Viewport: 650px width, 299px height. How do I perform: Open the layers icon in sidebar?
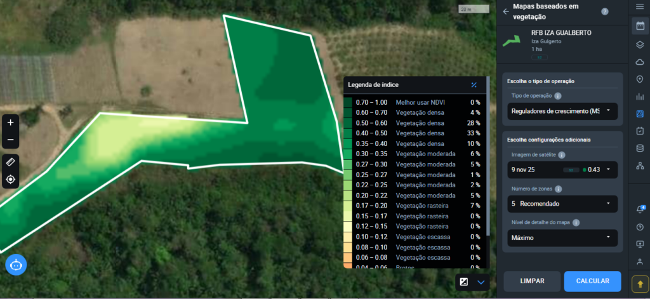tap(639, 44)
